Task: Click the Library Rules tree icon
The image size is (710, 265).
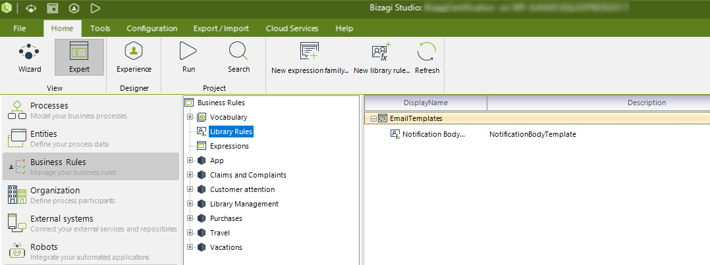Action: pos(202,132)
